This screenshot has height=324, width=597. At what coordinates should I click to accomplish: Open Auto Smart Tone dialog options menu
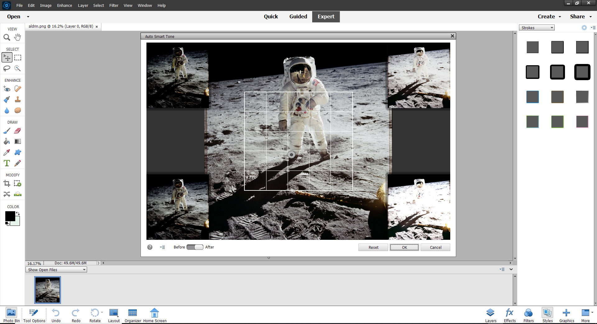(x=162, y=247)
